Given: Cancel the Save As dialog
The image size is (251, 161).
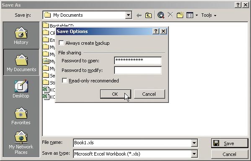Looking at the screenshot, I should 230,154.
